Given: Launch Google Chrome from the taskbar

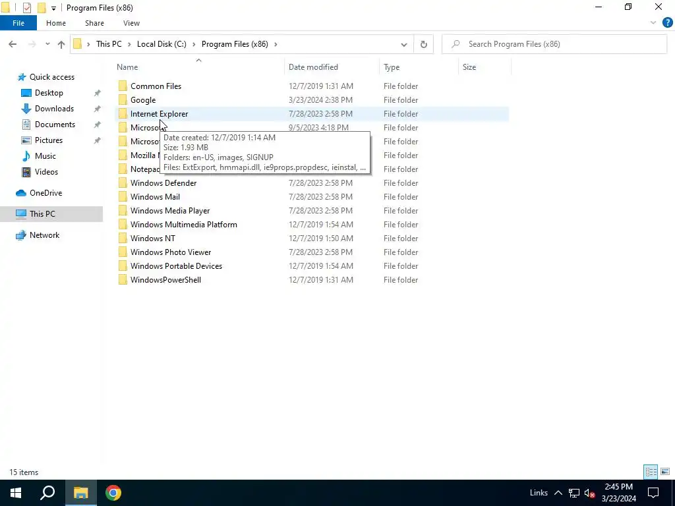Looking at the screenshot, I should tap(113, 493).
